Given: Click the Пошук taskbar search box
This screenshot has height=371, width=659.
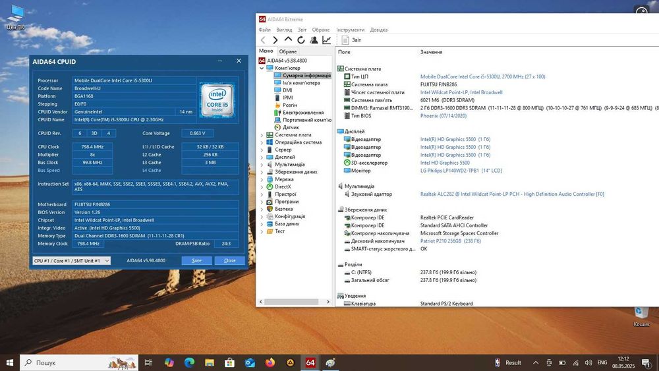Looking at the screenshot, I should click(79, 362).
